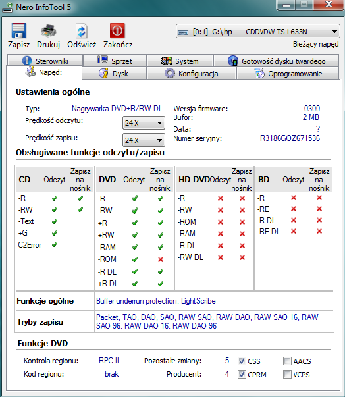Open the Prędkość zapisu speed dropdown

[x=144, y=140]
